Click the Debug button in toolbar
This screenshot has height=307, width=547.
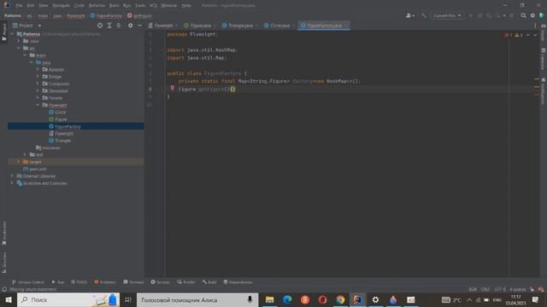[479, 15]
